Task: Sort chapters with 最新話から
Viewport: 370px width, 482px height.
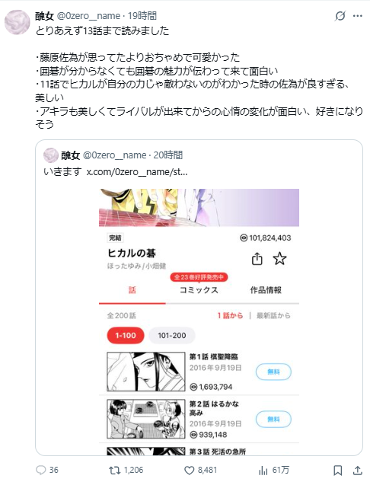Action: tap(273, 316)
